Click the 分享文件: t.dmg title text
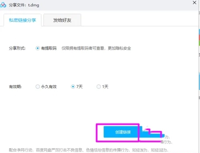 (x=24, y=5)
